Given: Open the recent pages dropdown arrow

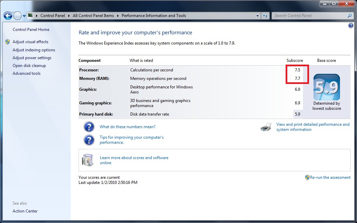Looking at the screenshot, I should pos(24,16).
